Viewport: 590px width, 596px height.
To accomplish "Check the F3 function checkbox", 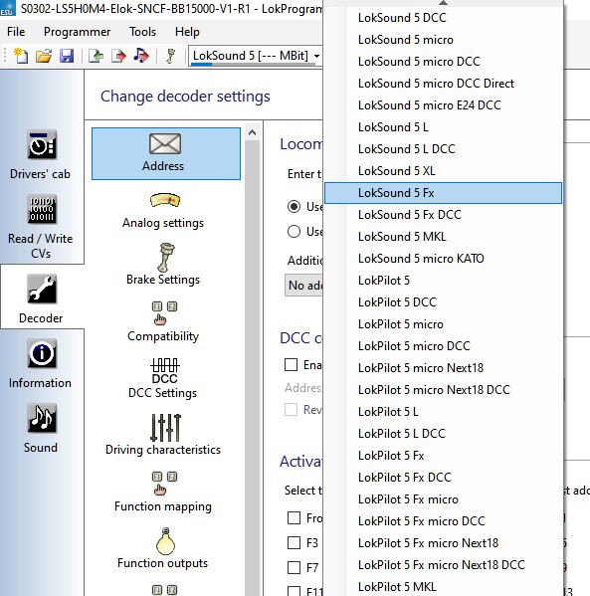I will tap(294, 543).
